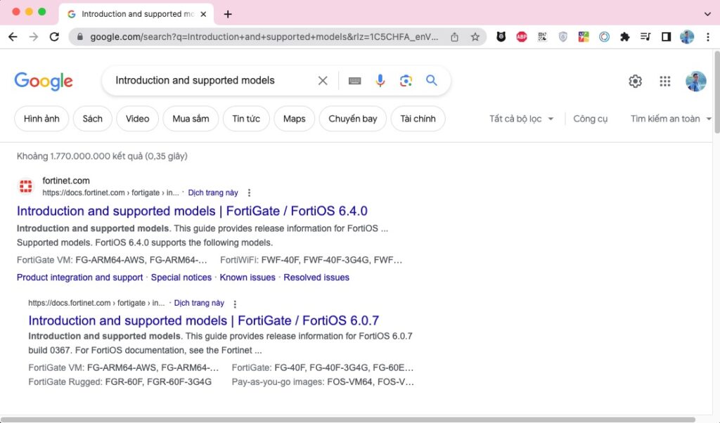Click the fortinet.com site name
This screenshot has width=720, height=423.
click(x=66, y=181)
